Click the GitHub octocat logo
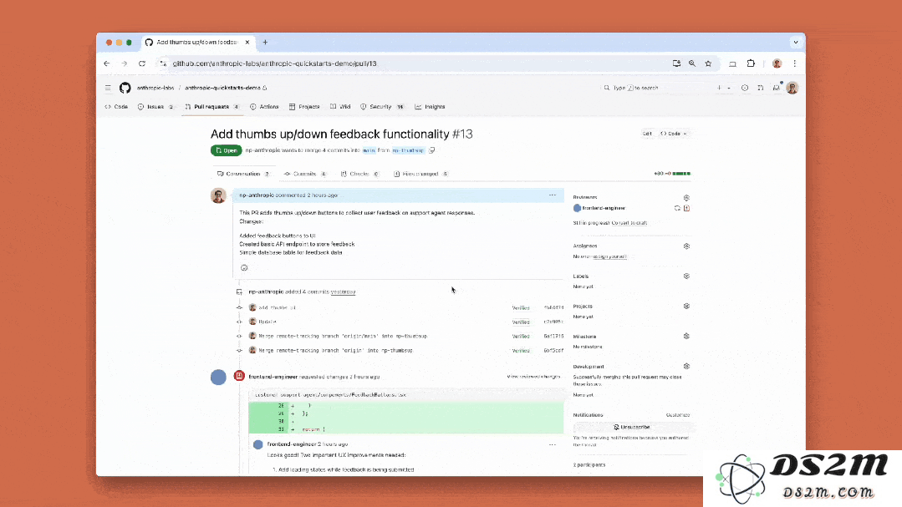The image size is (902, 507). click(x=125, y=88)
